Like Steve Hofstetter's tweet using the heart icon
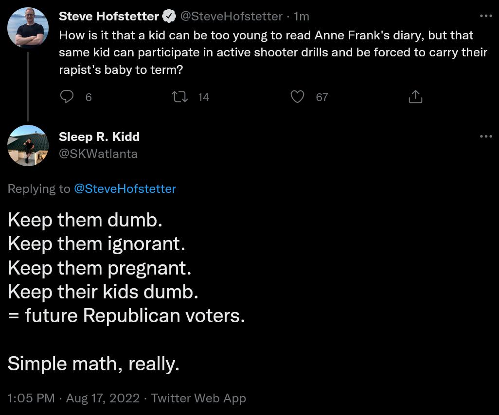This screenshot has height=415, width=499. [x=298, y=97]
